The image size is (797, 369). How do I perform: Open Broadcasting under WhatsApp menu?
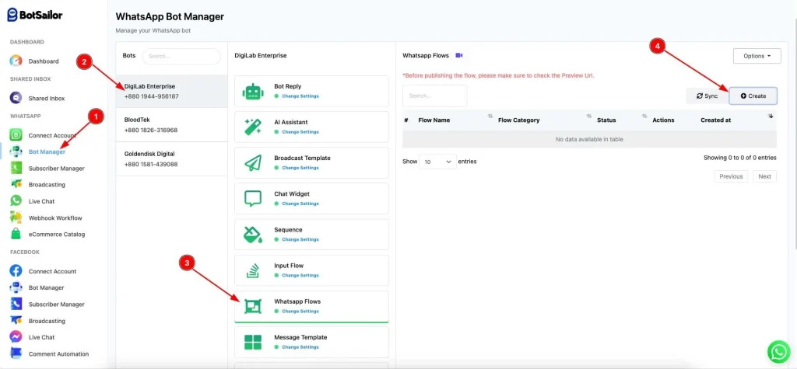[47, 185]
